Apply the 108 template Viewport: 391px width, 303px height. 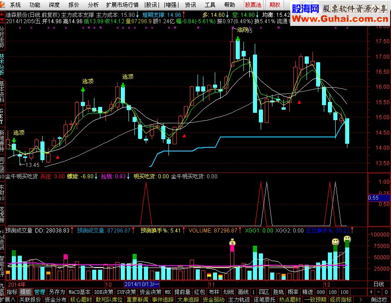[x=344, y=292]
